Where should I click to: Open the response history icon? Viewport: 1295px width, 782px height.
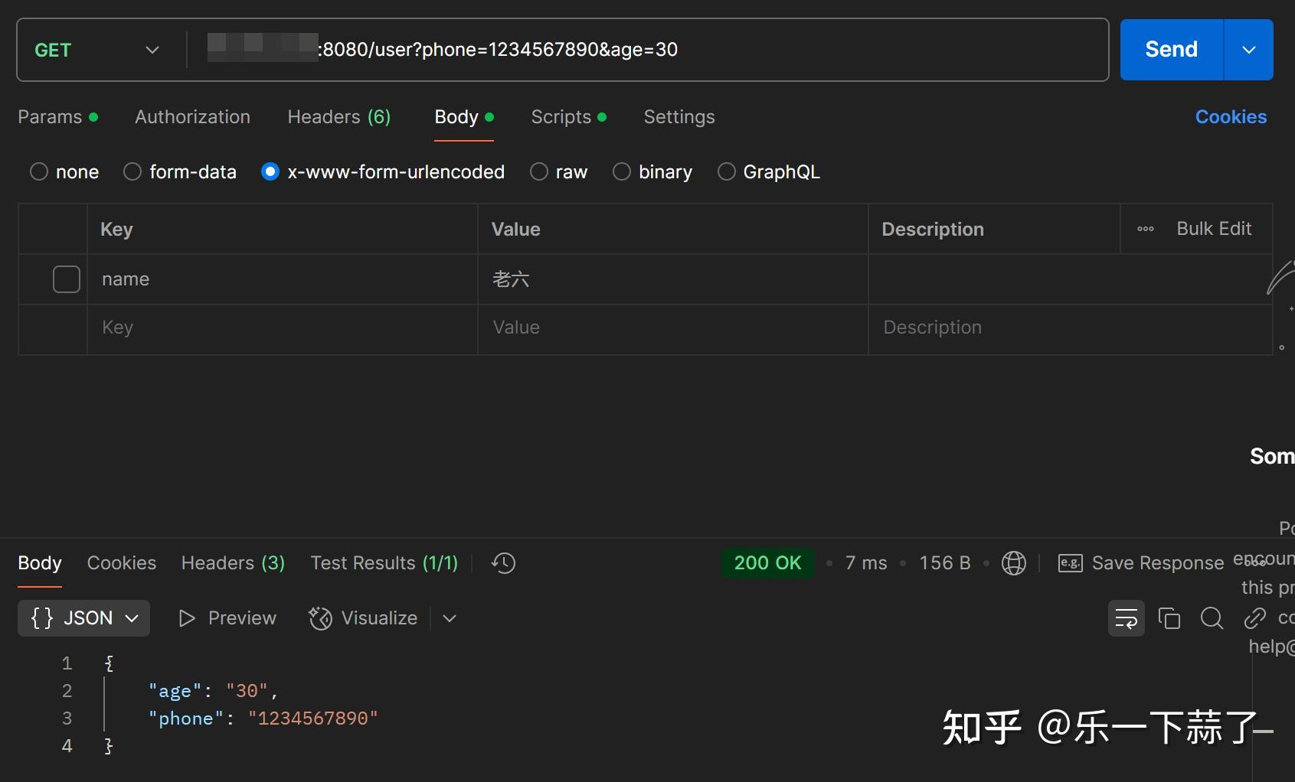[x=502, y=563]
